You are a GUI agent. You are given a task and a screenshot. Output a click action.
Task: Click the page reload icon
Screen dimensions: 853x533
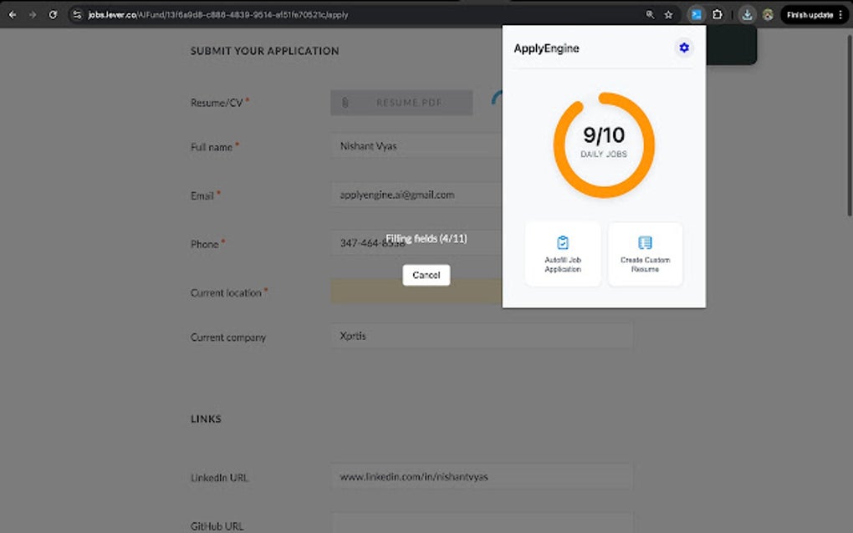54,14
